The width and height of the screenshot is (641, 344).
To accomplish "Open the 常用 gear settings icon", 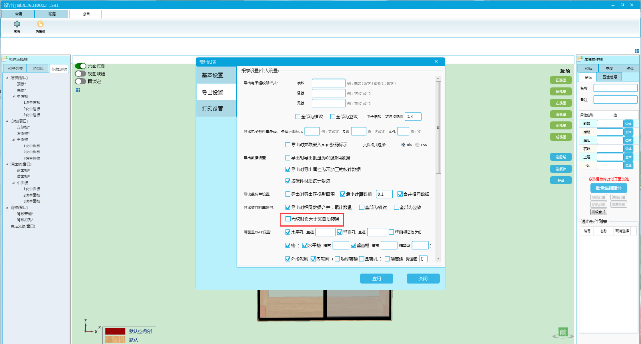I will point(17,24).
